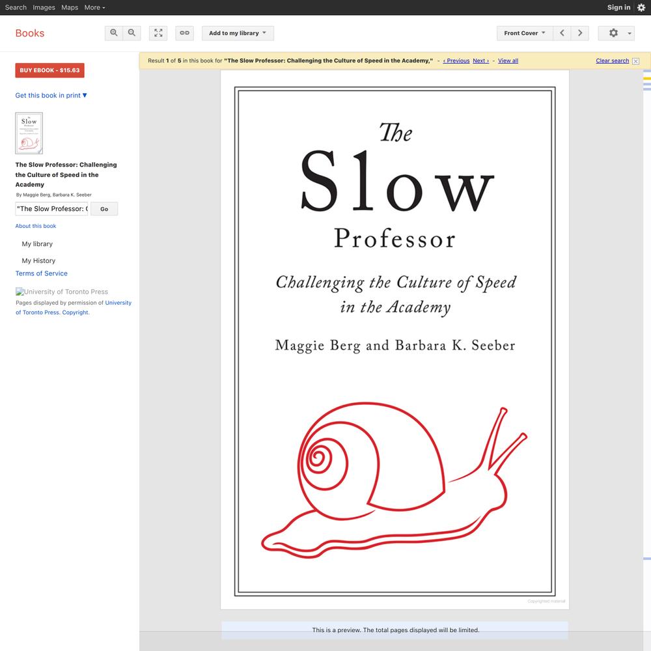Focus the search-in-book text field
The width and height of the screenshot is (651, 651).
(x=52, y=209)
